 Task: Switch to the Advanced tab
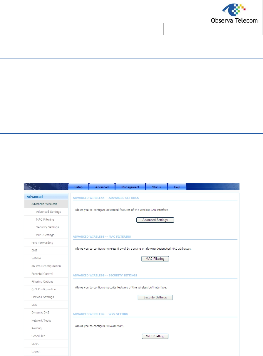tap(102, 187)
